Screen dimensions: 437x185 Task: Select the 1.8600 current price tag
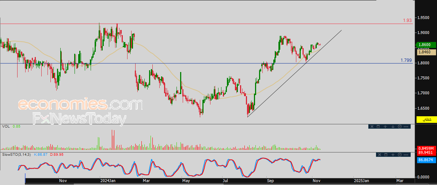coord(425,45)
